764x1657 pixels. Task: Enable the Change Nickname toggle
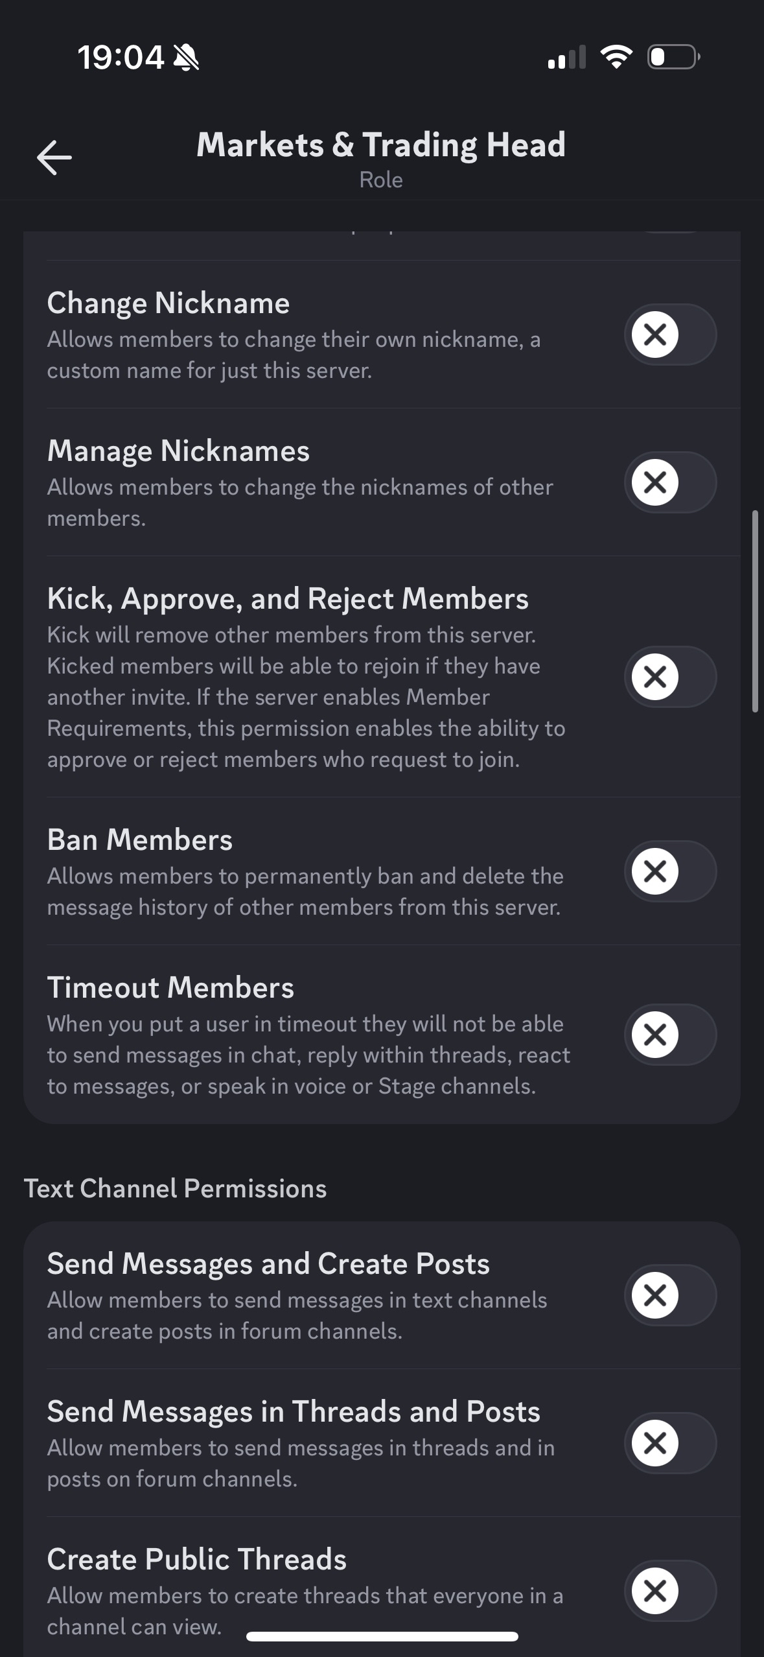[x=670, y=335]
